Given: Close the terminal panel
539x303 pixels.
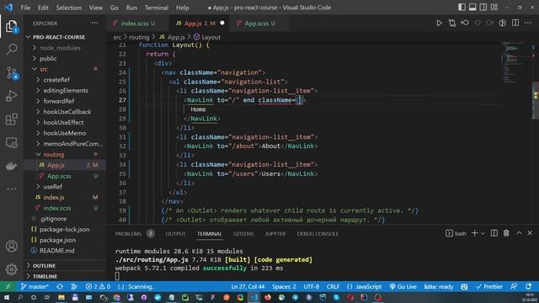Looking at the screenshot, I should pyautogui.click(x=530, y=233).
